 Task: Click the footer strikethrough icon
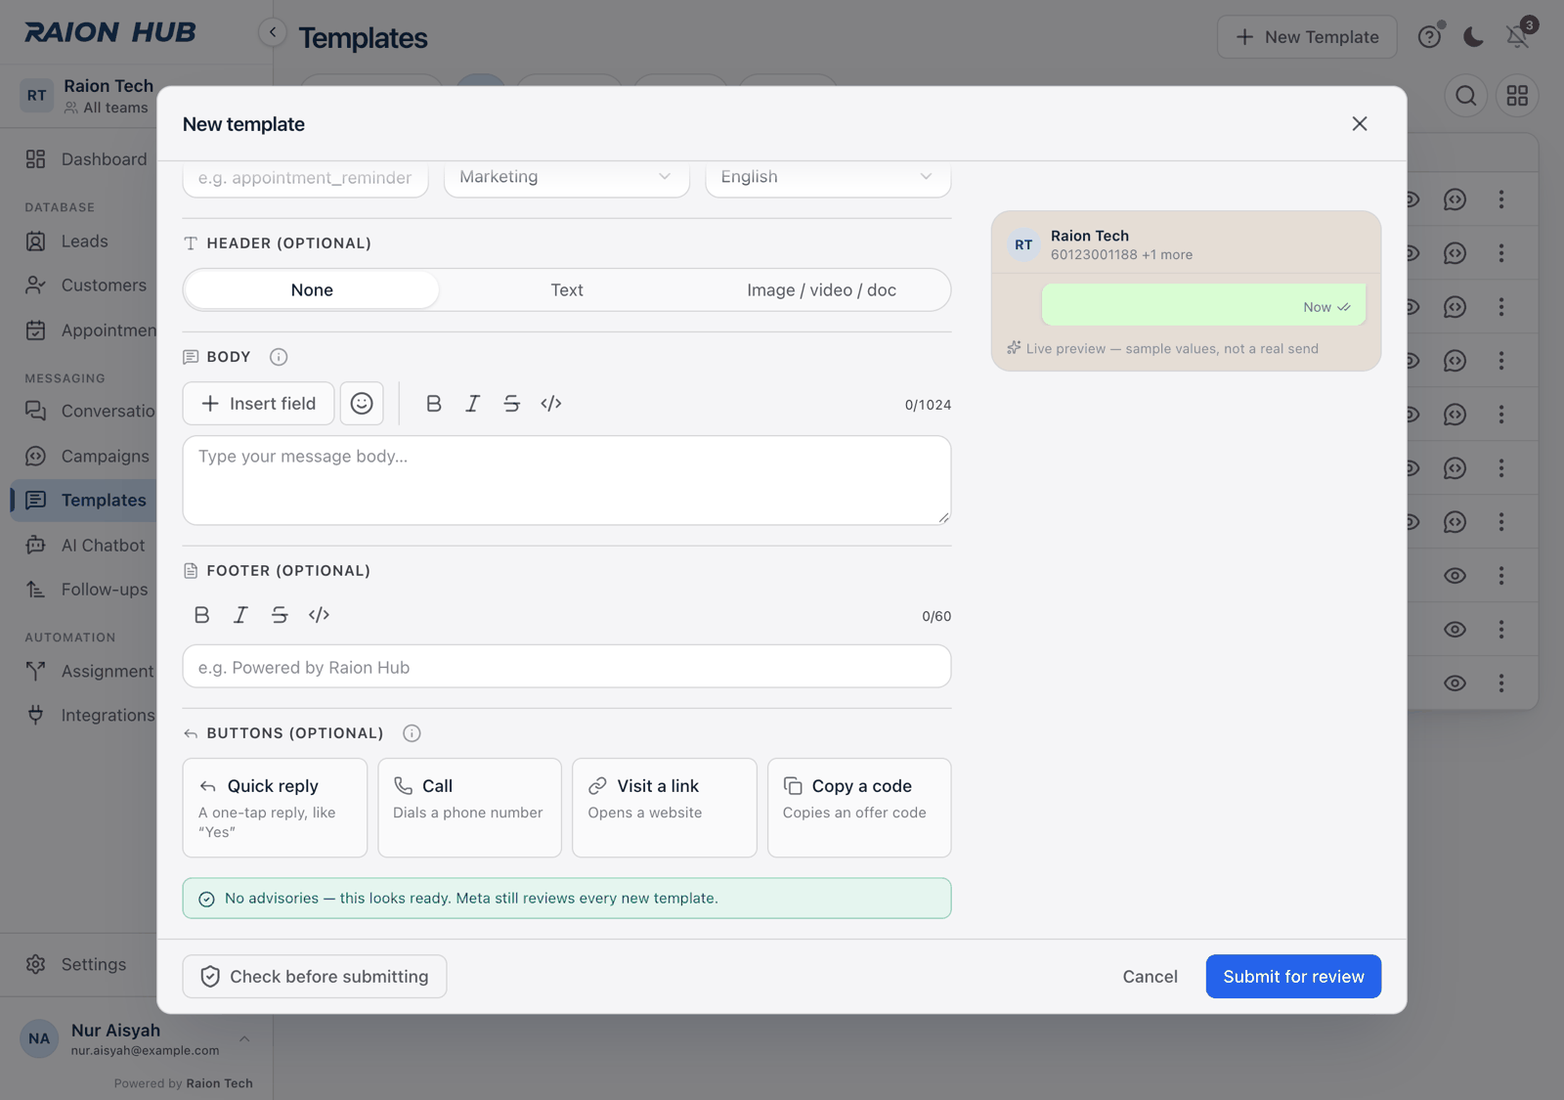280,615
